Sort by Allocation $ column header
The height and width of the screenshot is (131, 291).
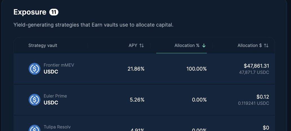pyautogui.click(x=250, y=45)
